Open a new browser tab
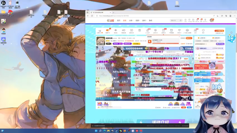 click(113, 12)
